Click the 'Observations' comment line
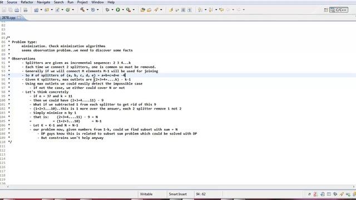 point(23,58)
